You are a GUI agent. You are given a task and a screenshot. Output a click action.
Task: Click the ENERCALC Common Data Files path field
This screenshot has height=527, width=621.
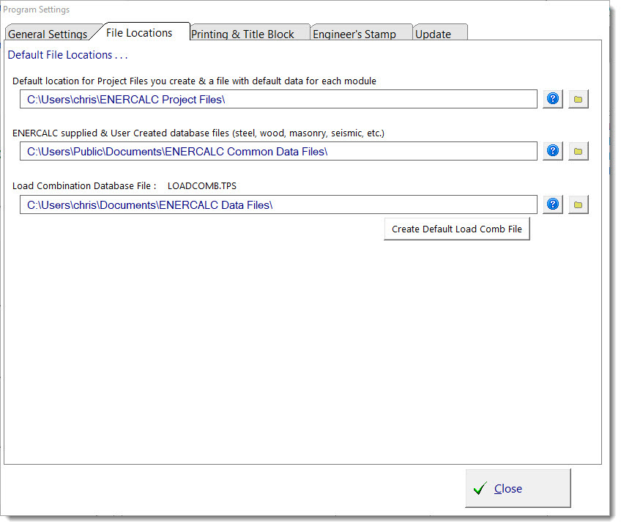click(278, 152)
